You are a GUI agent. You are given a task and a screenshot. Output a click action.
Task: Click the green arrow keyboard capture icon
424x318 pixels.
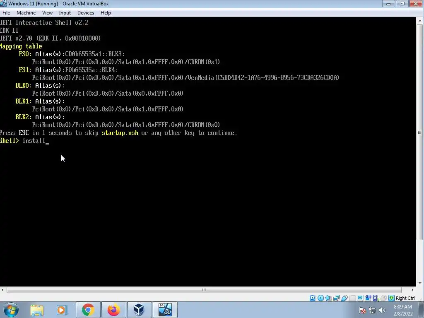391,298
